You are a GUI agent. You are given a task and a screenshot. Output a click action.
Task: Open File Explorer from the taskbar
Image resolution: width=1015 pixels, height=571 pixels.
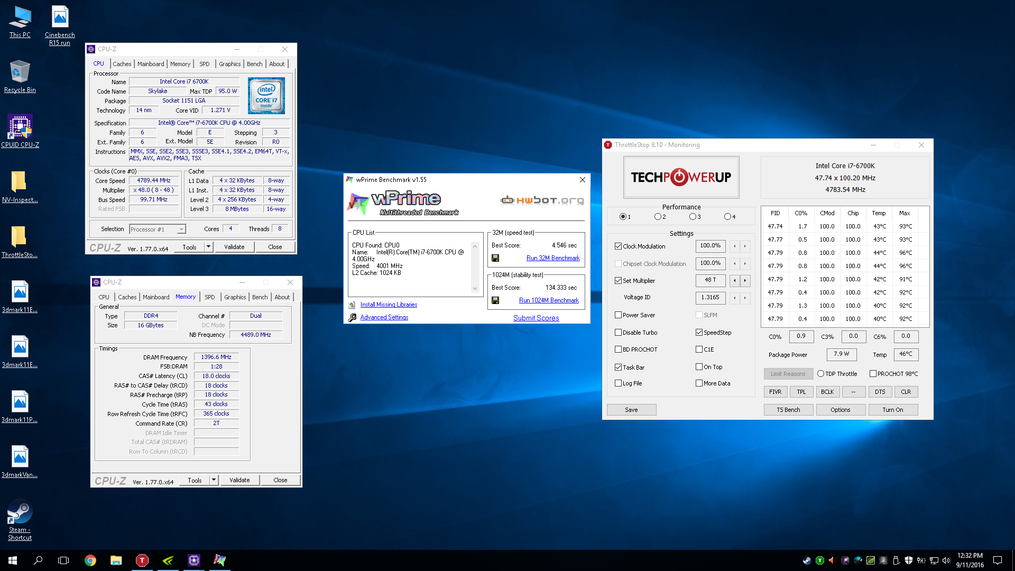116,560
